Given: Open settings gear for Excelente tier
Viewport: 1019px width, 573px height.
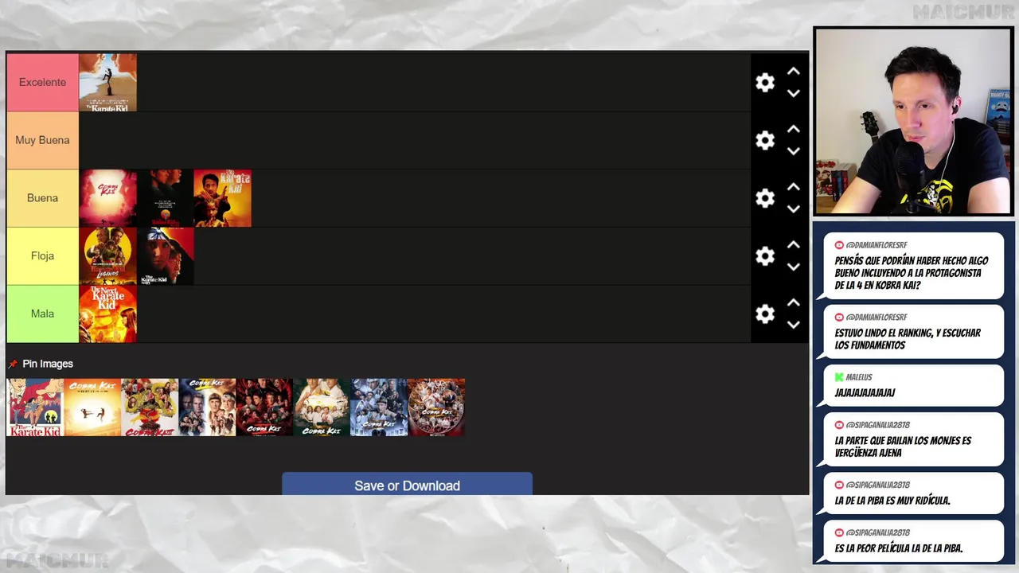Looking at the screenshot, I should pos(765,83).
